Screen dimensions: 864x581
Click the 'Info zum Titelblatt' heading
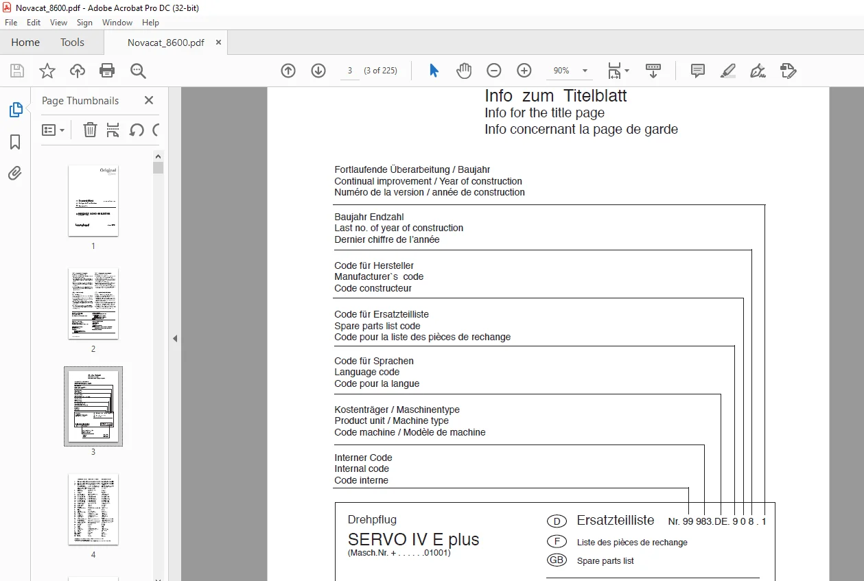tap(556, 95)
